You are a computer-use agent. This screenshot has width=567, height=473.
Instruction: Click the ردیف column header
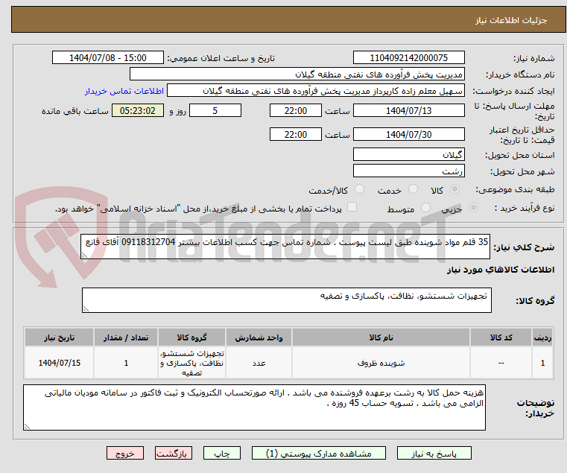(x=542, y=337)
